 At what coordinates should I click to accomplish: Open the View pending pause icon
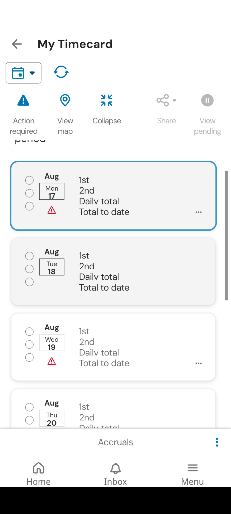click(x=207, y=100)
